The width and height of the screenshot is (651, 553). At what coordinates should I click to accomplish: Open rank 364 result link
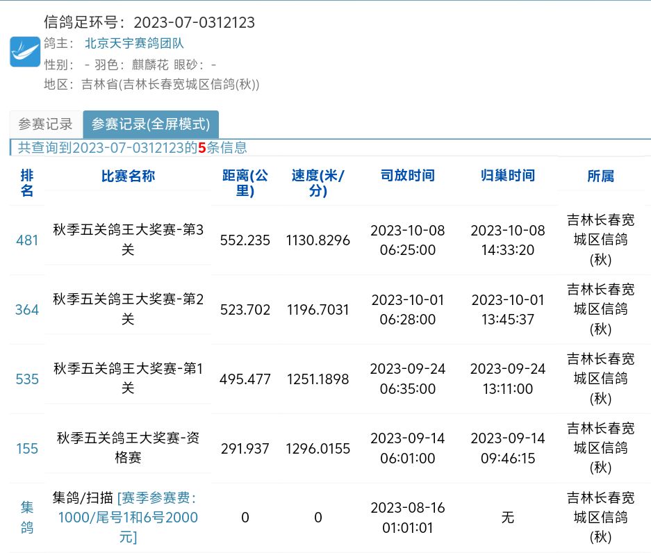coord(27,310)
